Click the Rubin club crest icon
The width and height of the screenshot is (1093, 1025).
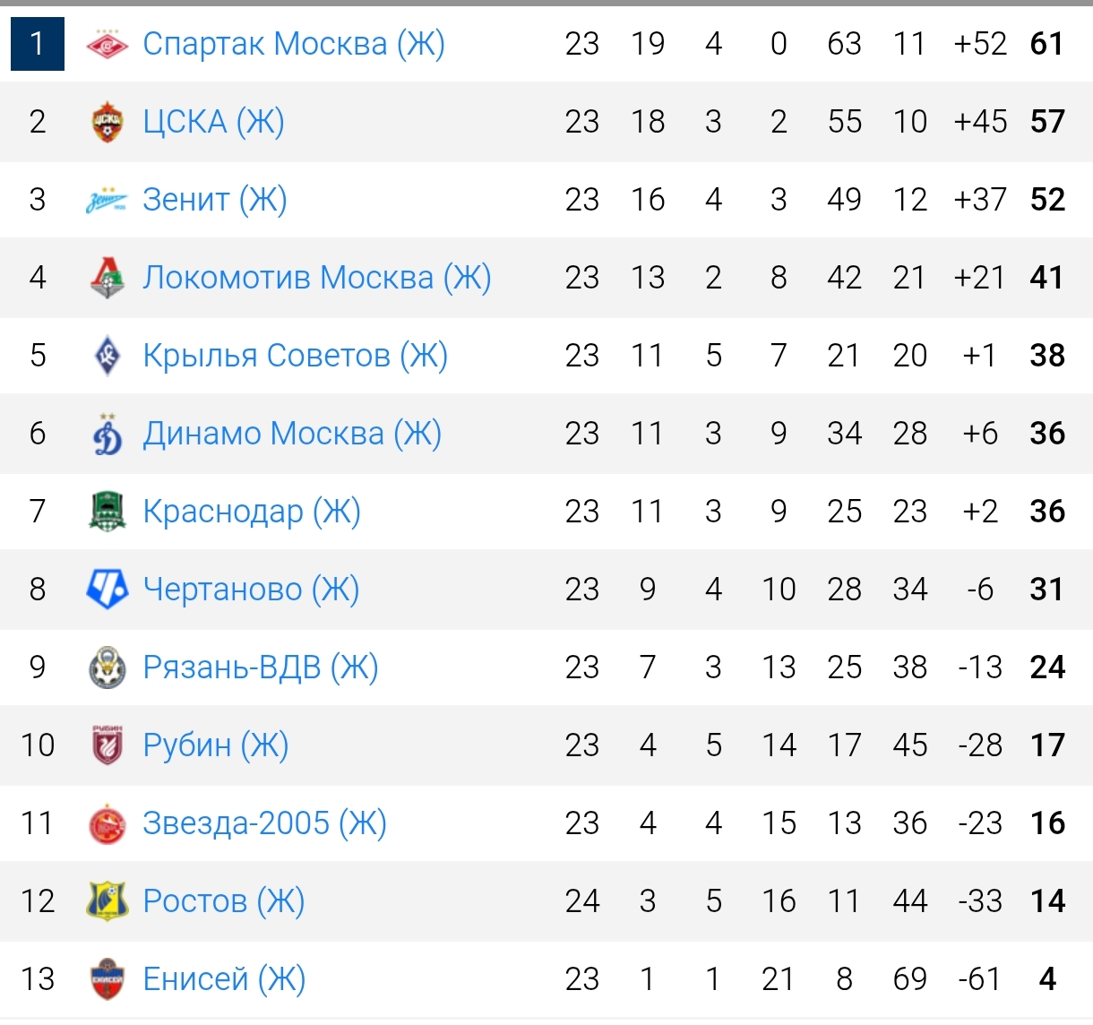point(108,745)
